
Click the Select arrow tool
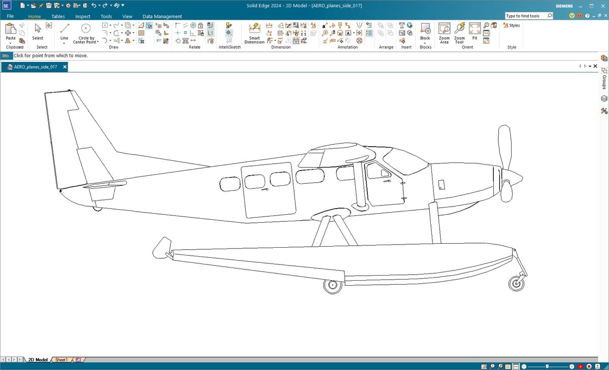point(38,28)
